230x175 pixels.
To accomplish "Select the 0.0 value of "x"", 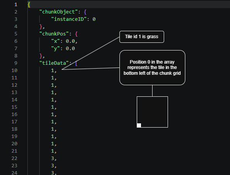I will click(x=70, y=41).
